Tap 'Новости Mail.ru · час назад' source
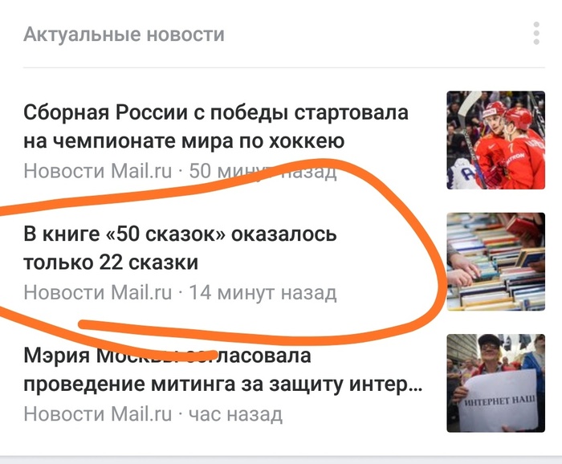Screen dimensions: 562x464 (153, 414)
